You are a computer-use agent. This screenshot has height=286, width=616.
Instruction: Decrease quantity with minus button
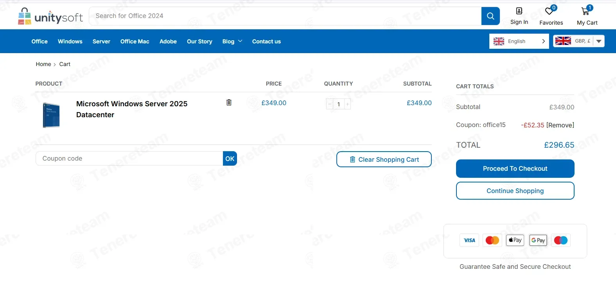click(x=330, y=104)
